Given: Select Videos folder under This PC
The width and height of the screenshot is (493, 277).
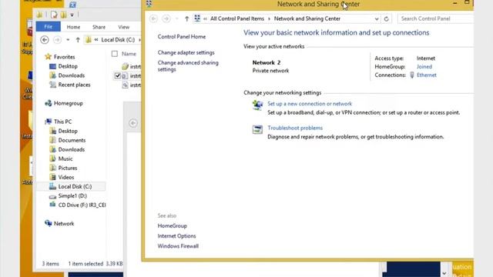Looking at the screenshot, I should pyautogui.click(x=66, y=177).
